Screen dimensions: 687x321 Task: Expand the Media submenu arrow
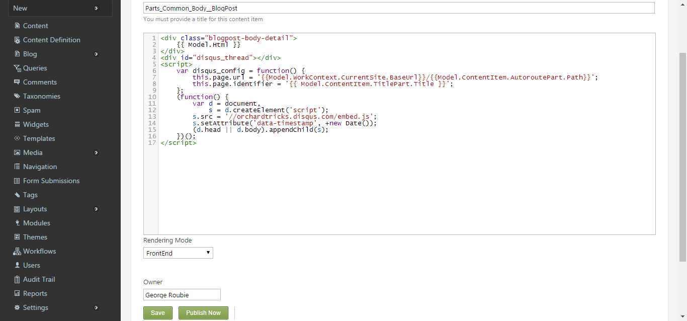(x=96, y=152)
